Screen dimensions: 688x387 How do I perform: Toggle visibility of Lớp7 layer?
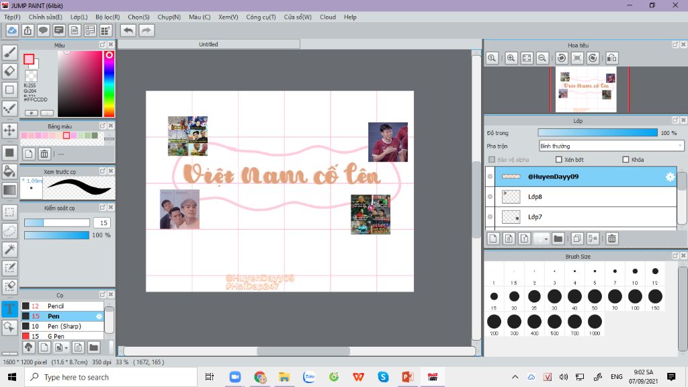coord(490,217)
